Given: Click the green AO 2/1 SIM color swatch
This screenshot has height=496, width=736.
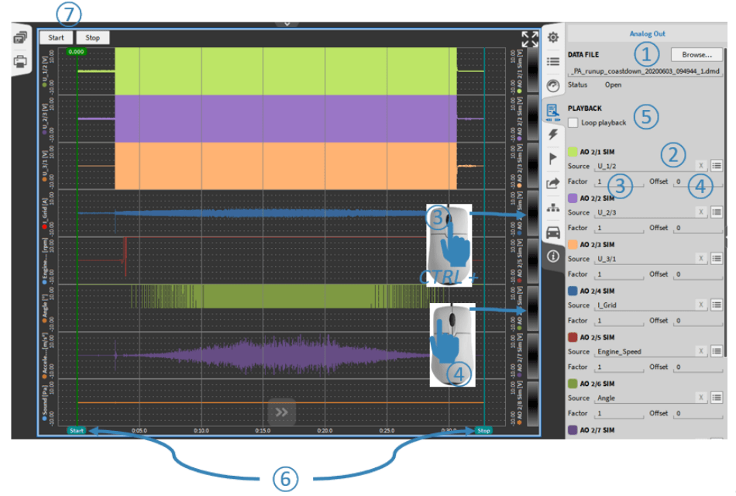Looking at the screenshot, I should [x=573, y=152].
